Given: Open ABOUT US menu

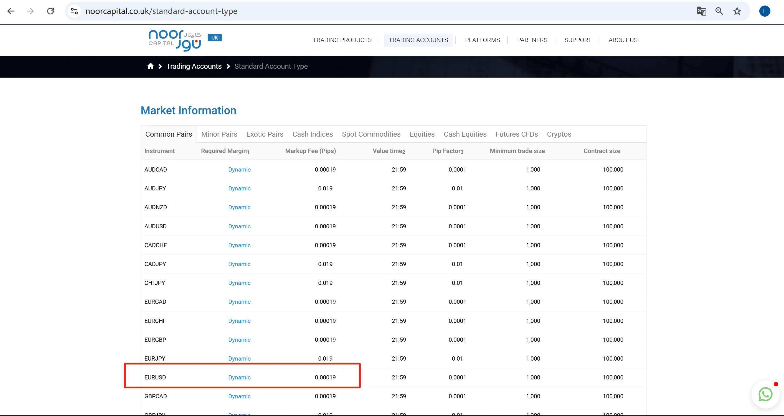Looking at the screenshot, I should coord(623,40).
